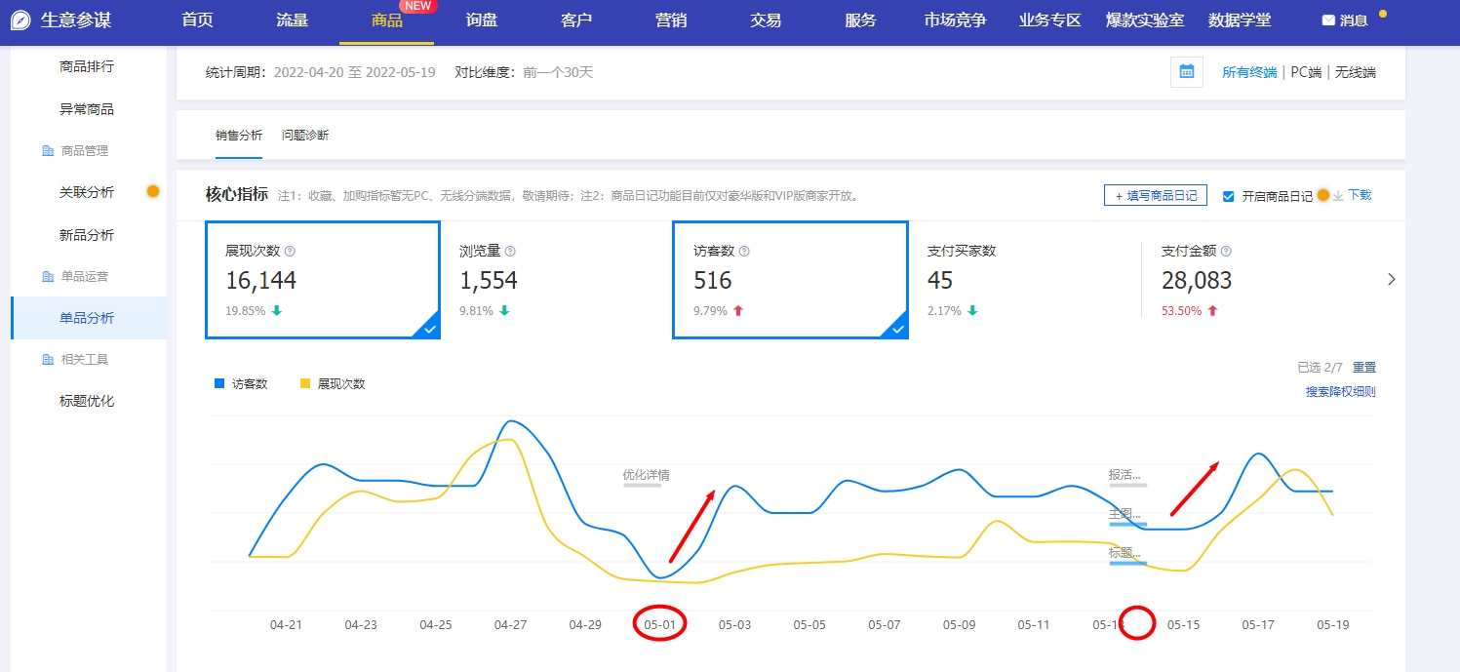Click the blue 访客数 legend color swatch
1460x672 pixels.
point(218,383)
